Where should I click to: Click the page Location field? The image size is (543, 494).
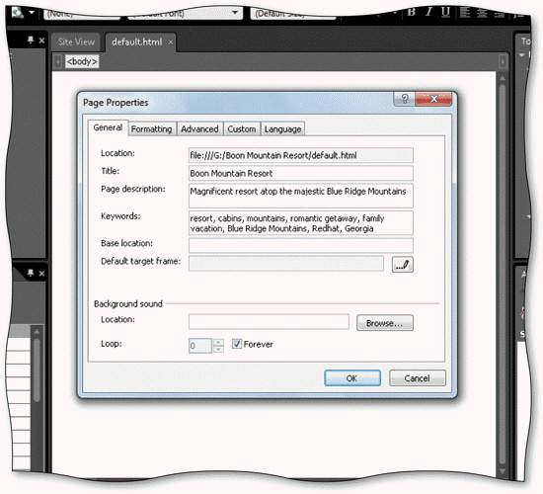point(300,155)
